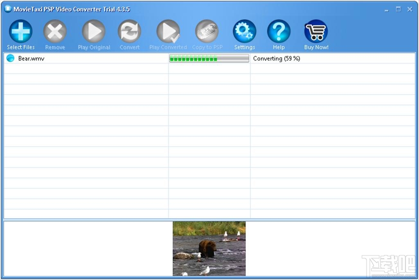The image size is (419, 280).
Task: Click the blue status globe beside Bear.wmv
Action: coord(10,58)
